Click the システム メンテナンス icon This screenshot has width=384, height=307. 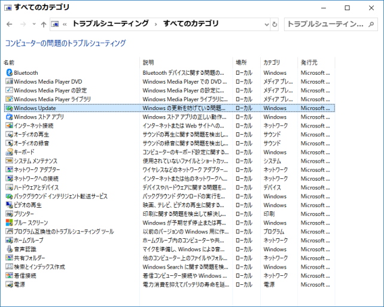pos(10,161)
